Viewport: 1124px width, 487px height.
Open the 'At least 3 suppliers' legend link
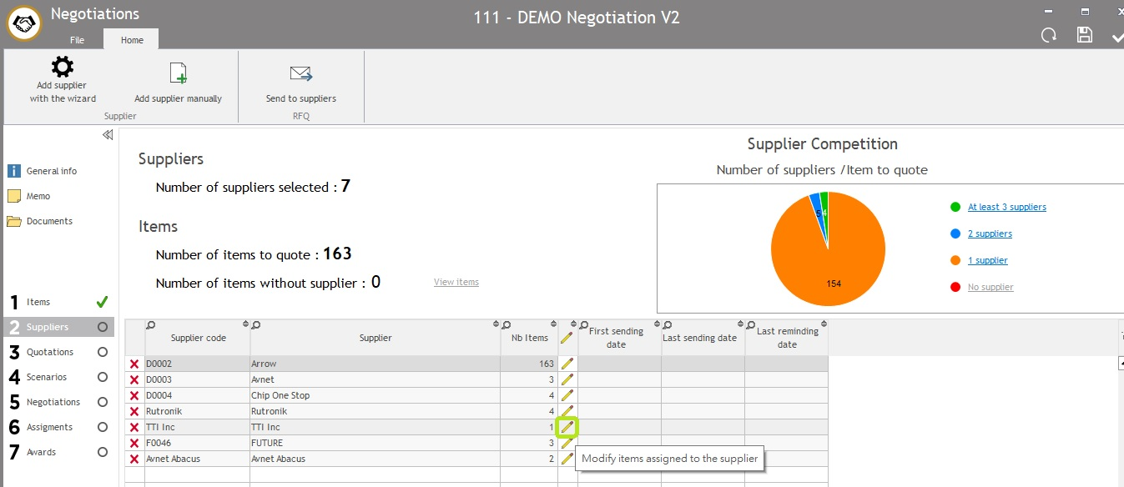(1006, 207)
